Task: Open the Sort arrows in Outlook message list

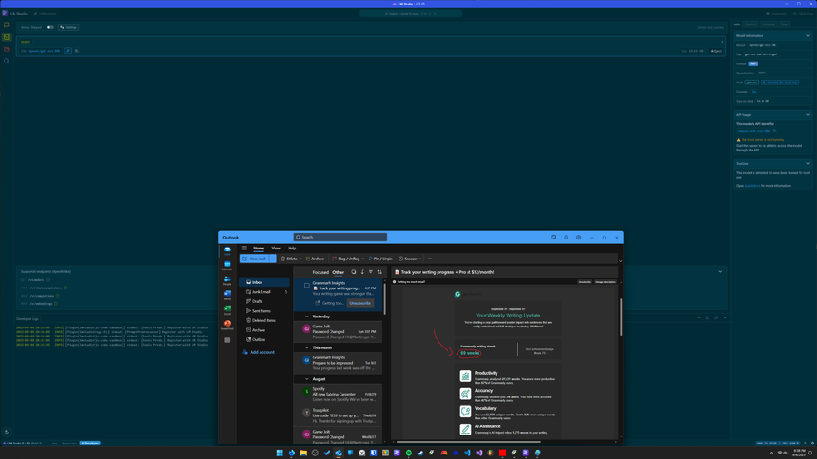Action: coord(379,272)
